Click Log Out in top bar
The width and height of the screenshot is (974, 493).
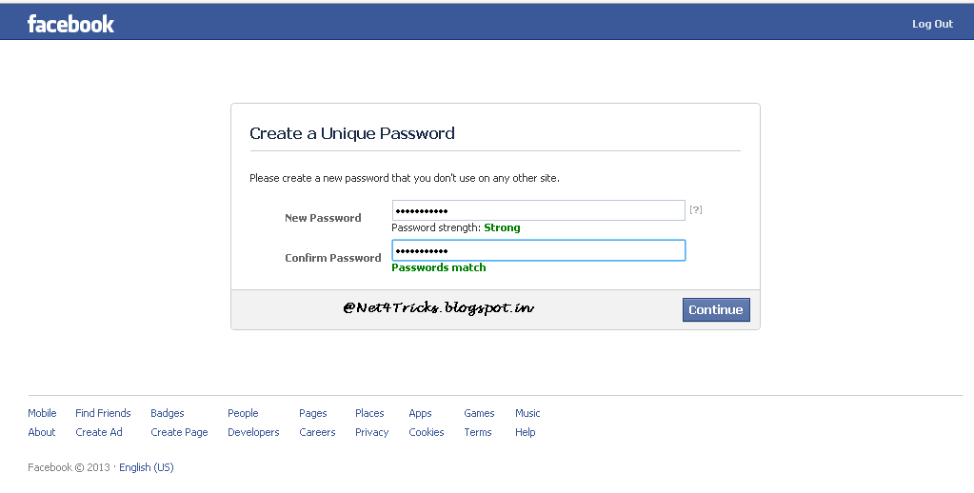click(932, 24)
